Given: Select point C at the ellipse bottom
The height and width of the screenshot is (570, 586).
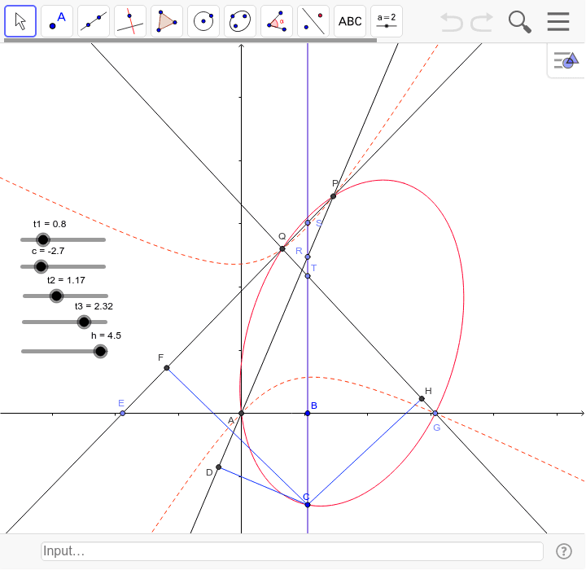Looking at the screenshot, I should [308, 505].
